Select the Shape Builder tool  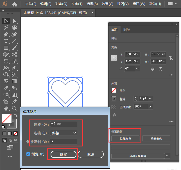pos(6,75)
